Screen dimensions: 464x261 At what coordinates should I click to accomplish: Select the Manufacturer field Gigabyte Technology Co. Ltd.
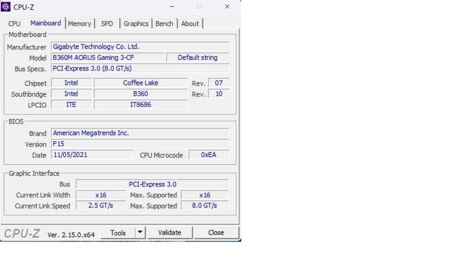point(140,47)
